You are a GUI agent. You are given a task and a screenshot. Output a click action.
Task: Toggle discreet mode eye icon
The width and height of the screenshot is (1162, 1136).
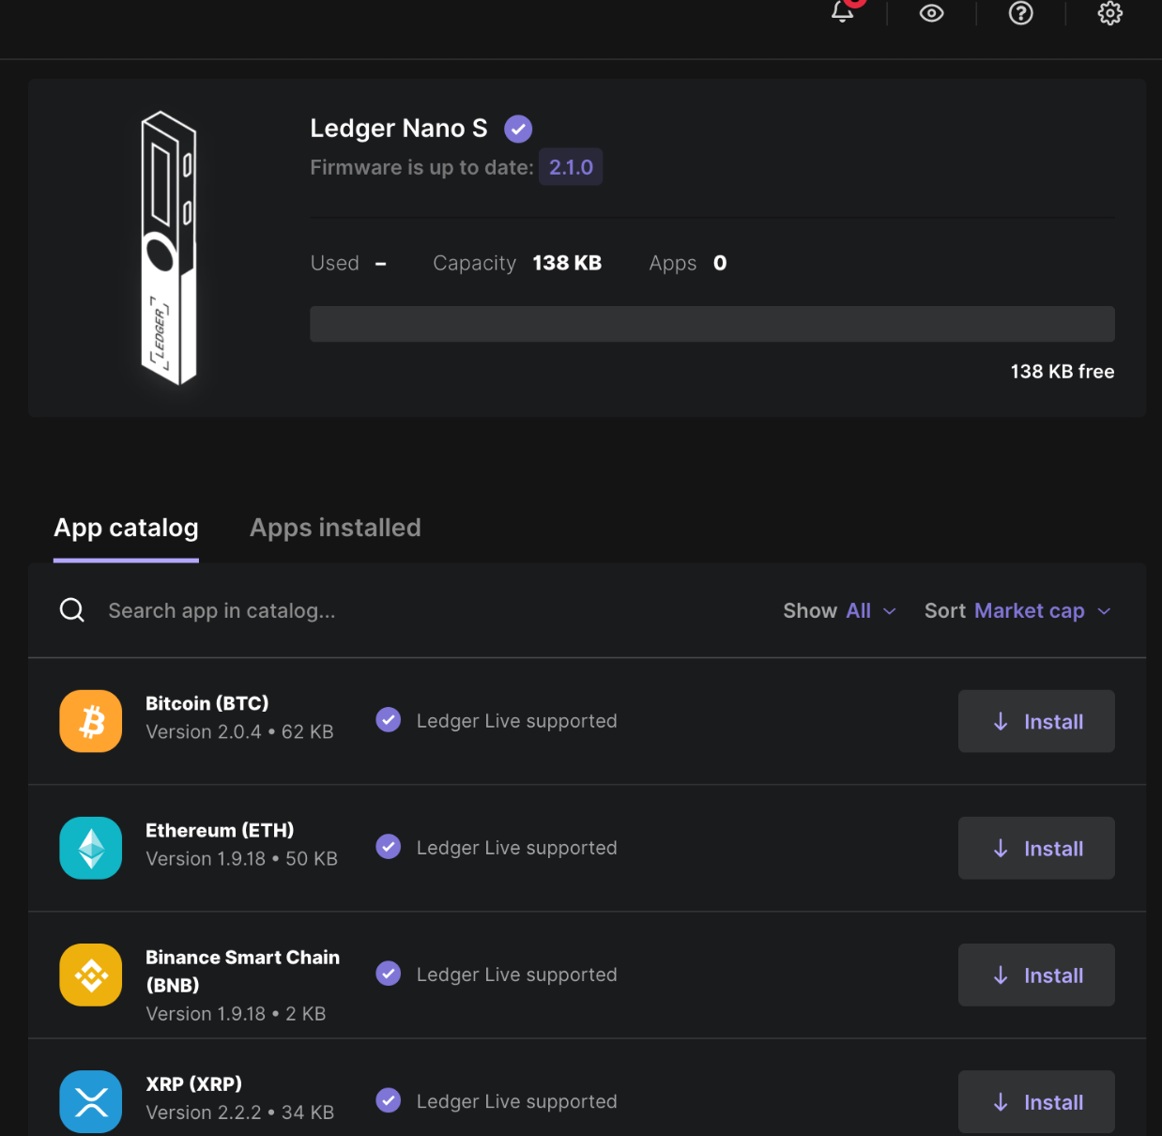tap(931, 13)
